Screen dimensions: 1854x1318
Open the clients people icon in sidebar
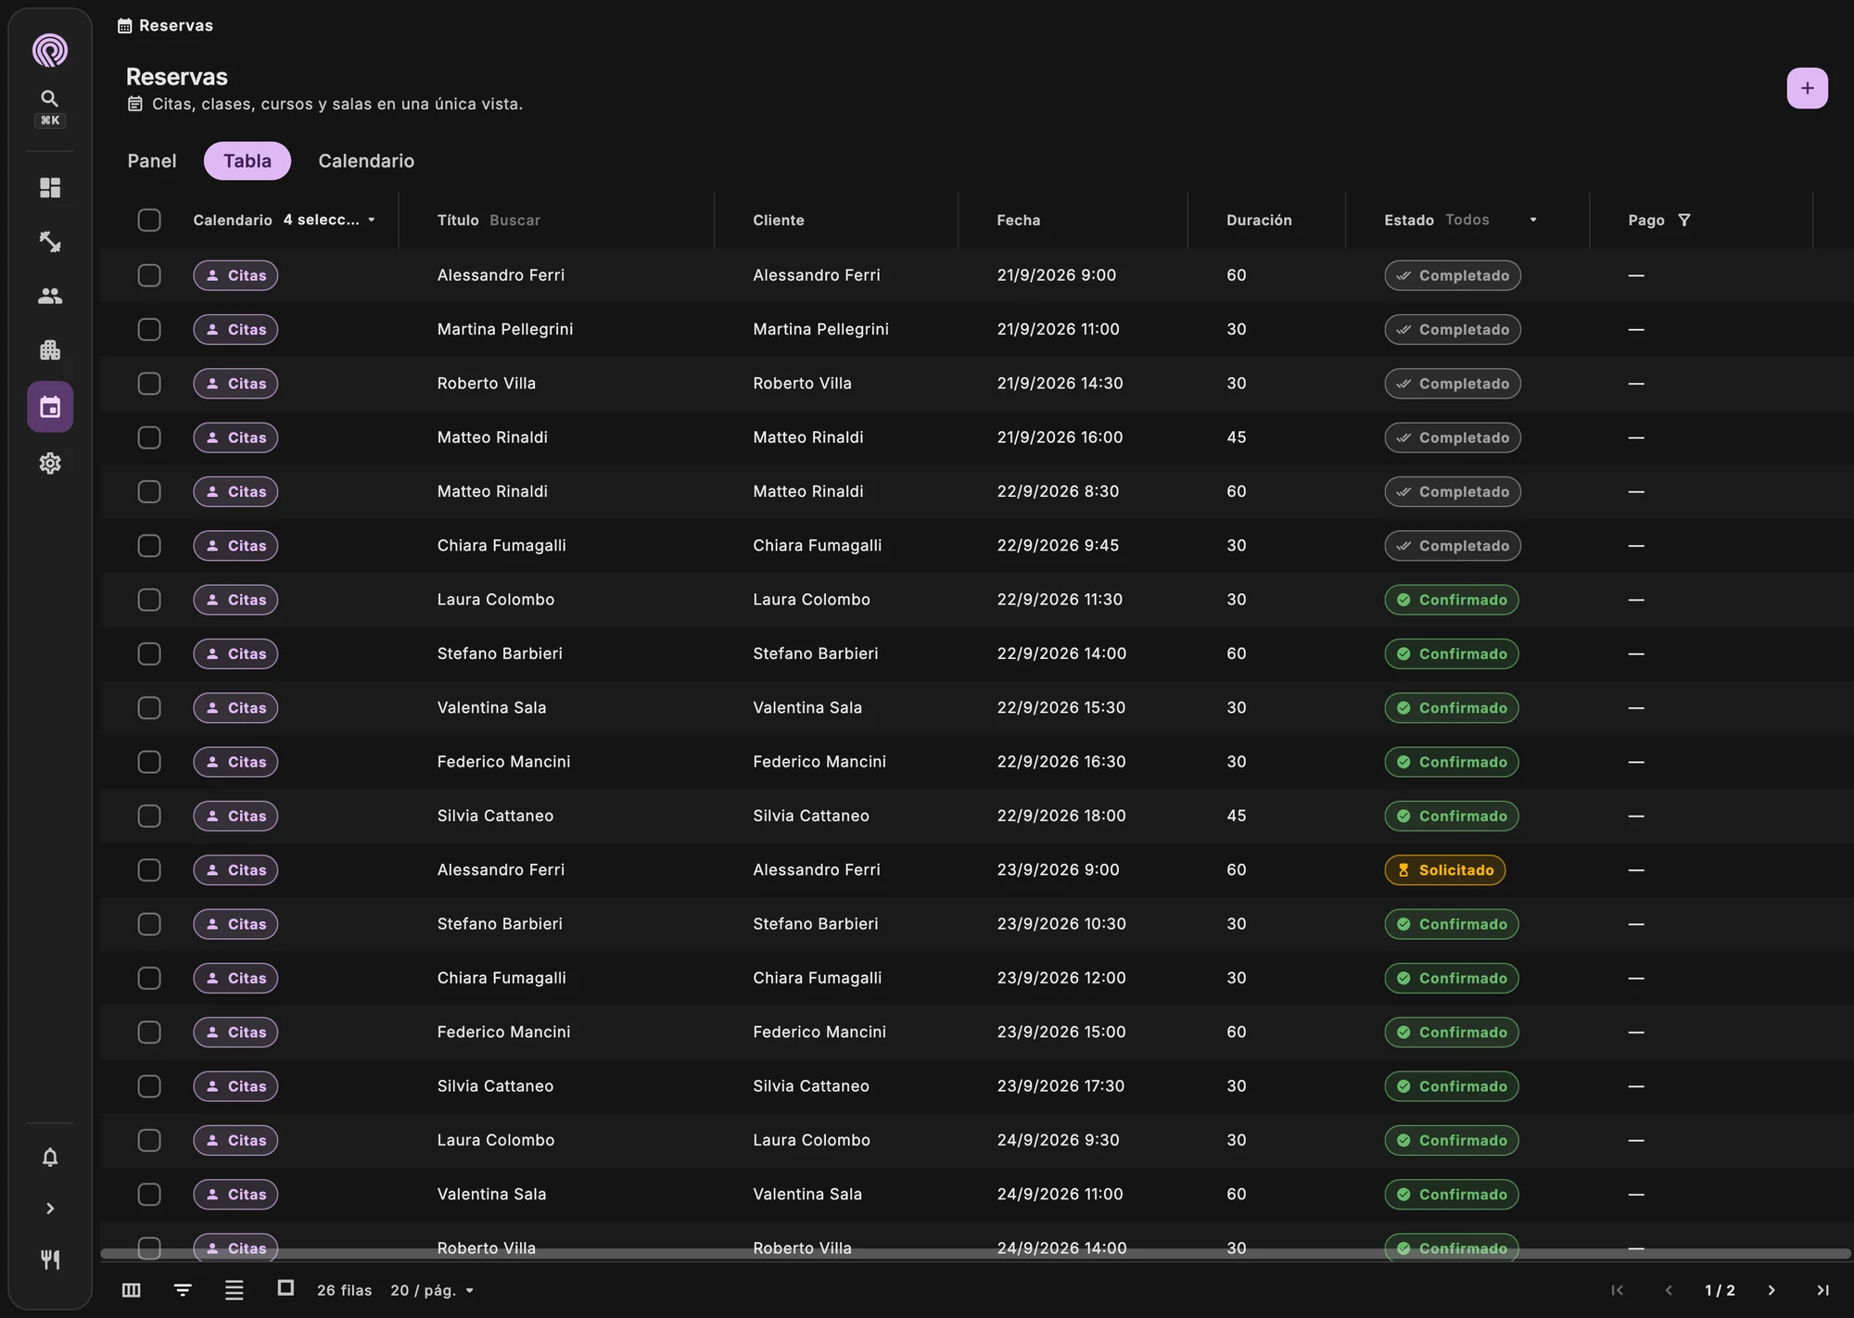[x=50, y=296]
